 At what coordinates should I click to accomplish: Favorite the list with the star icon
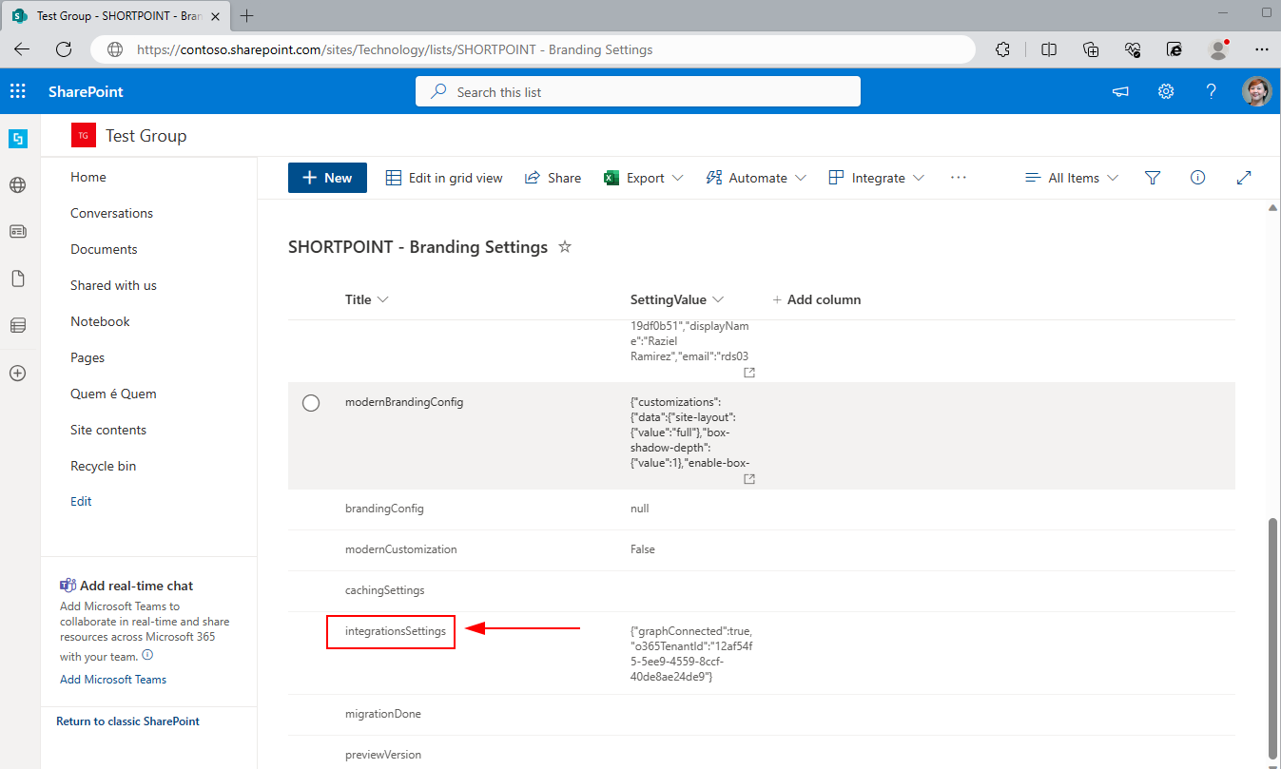point(565,247)
